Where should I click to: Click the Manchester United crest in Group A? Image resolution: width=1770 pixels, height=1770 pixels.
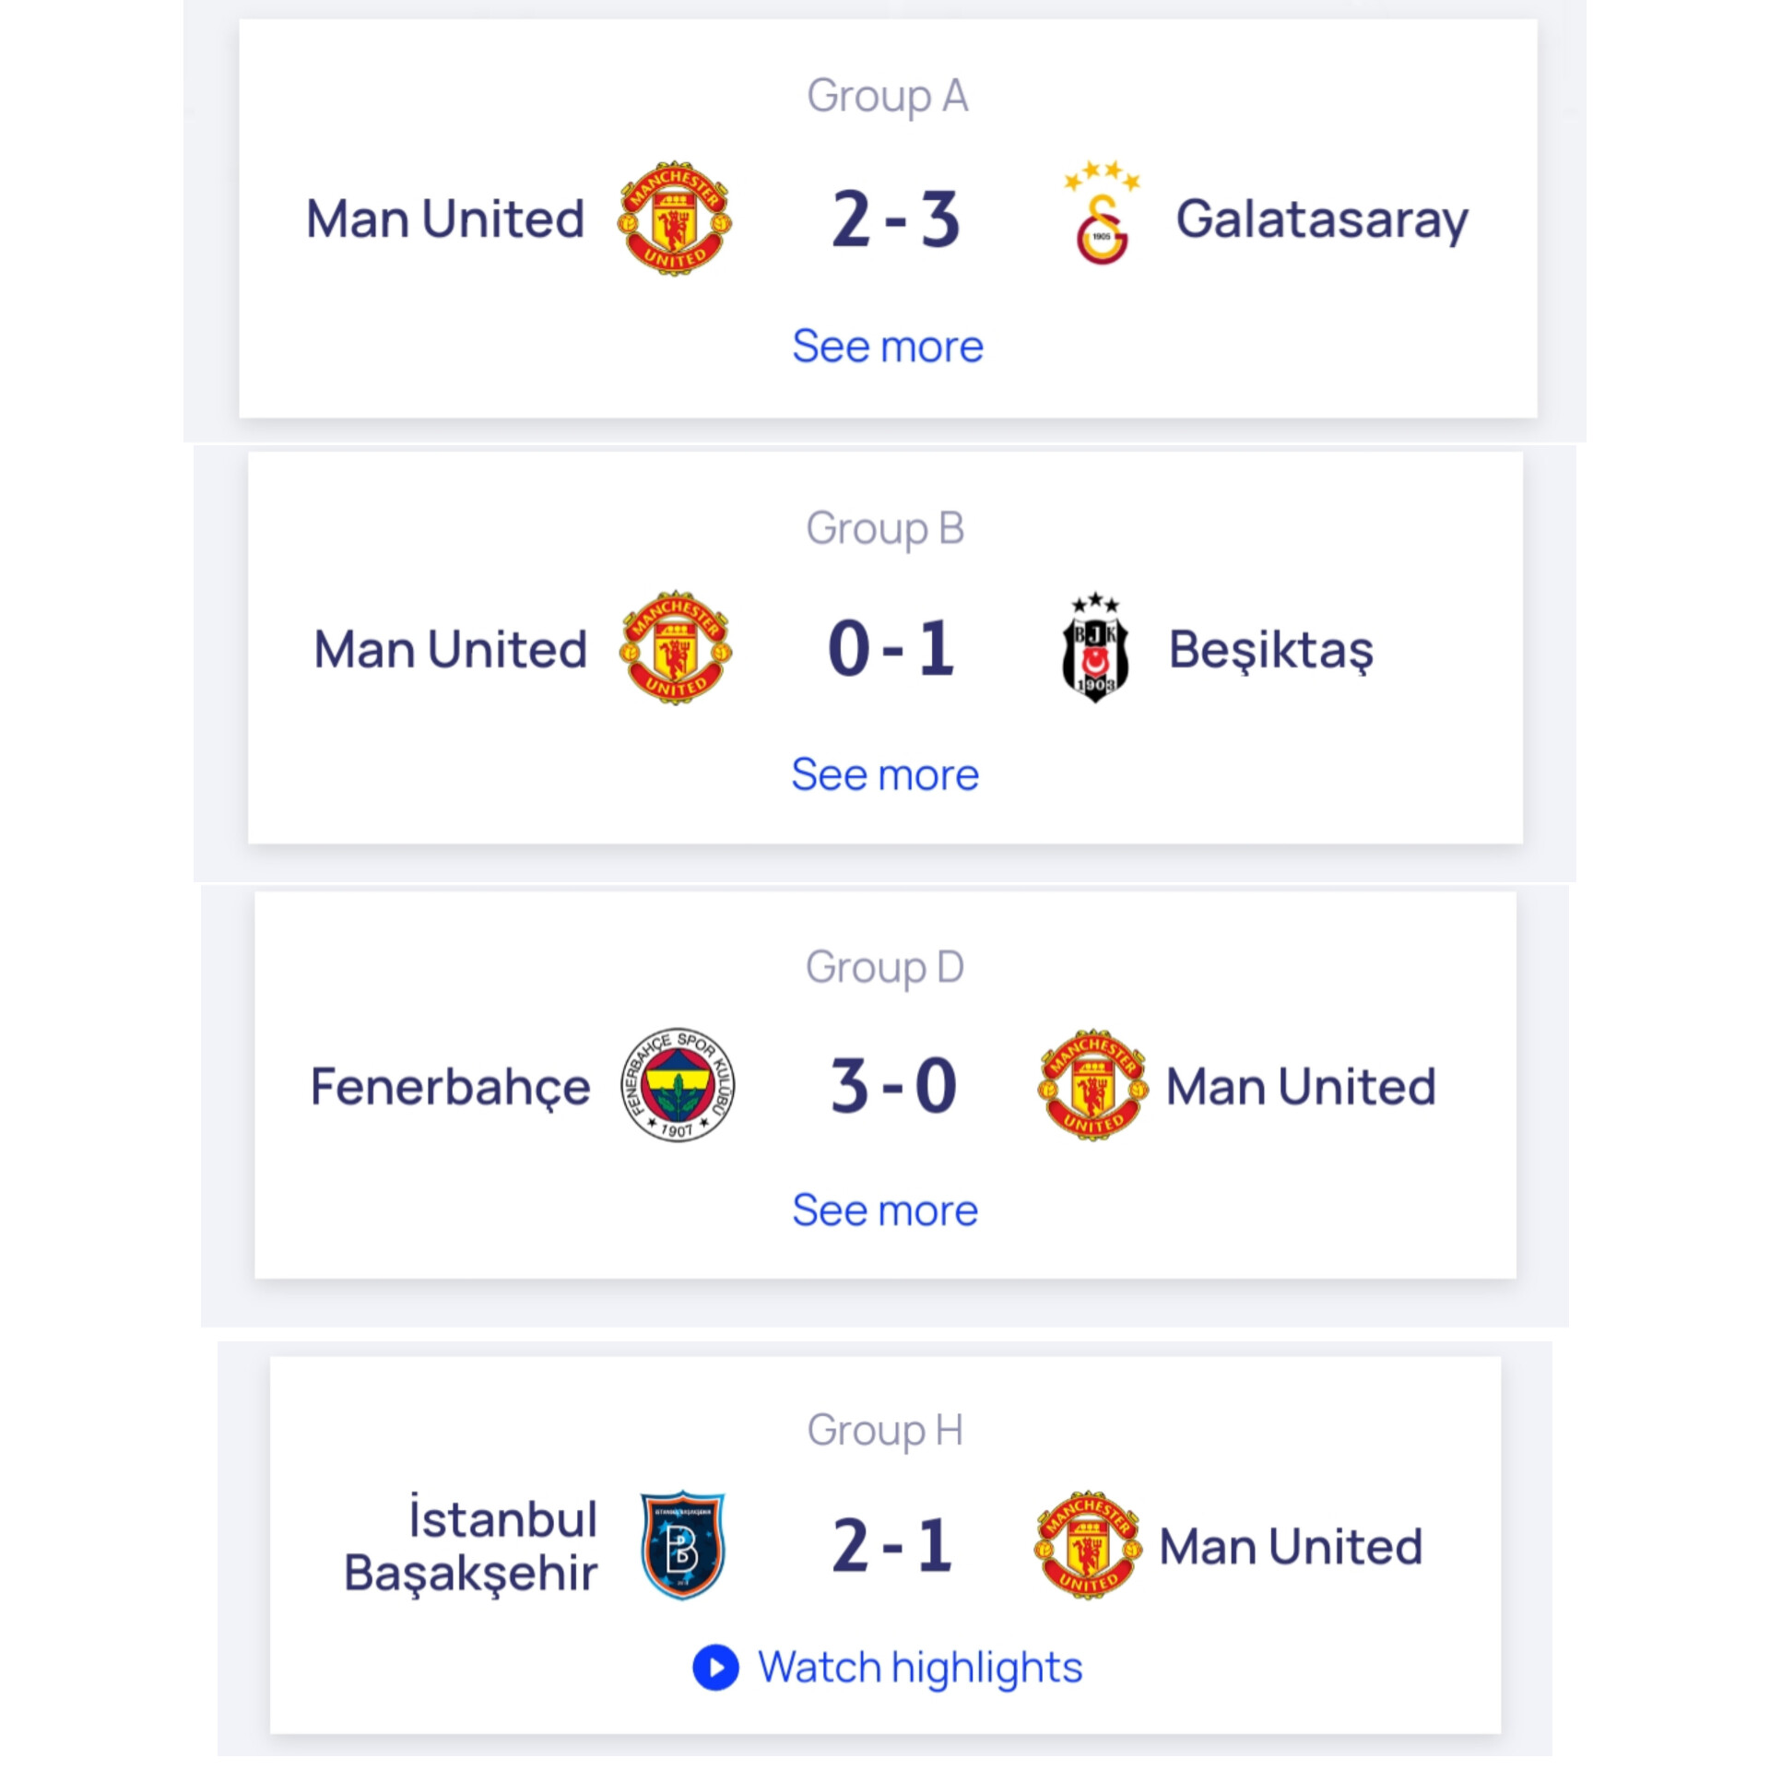point(675,218)
